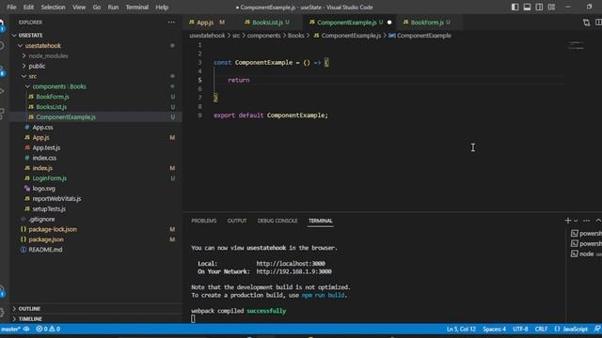This screenshot has height=338, width=602.
Task: Click the braces icon of package-lock.json
Action: tap(23, 229)
